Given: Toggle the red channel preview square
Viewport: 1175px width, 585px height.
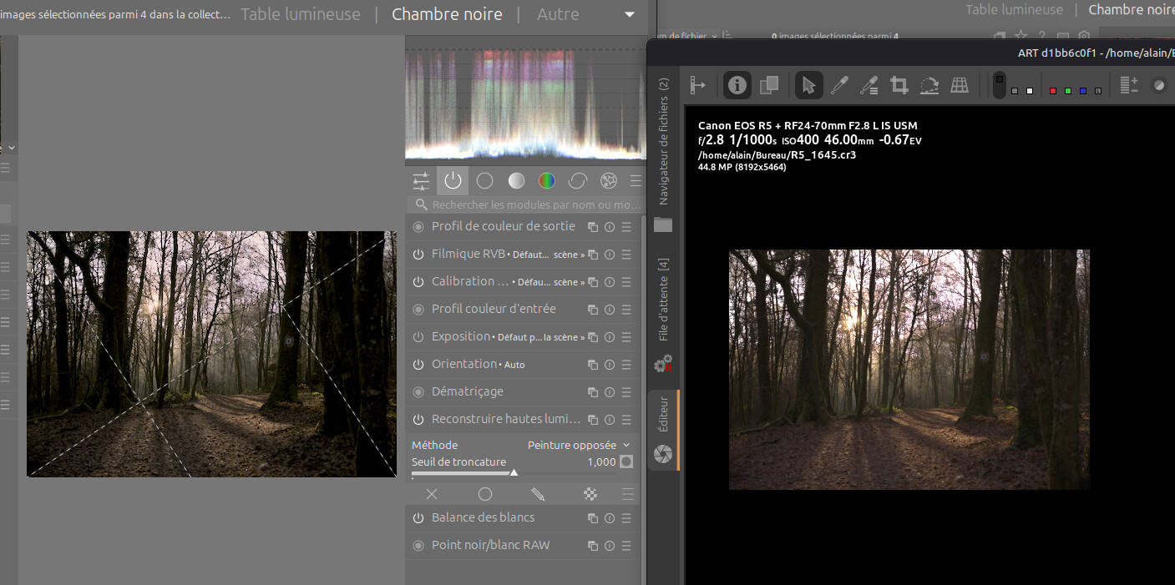Looking at the screenshot, I should (1052, 91).
